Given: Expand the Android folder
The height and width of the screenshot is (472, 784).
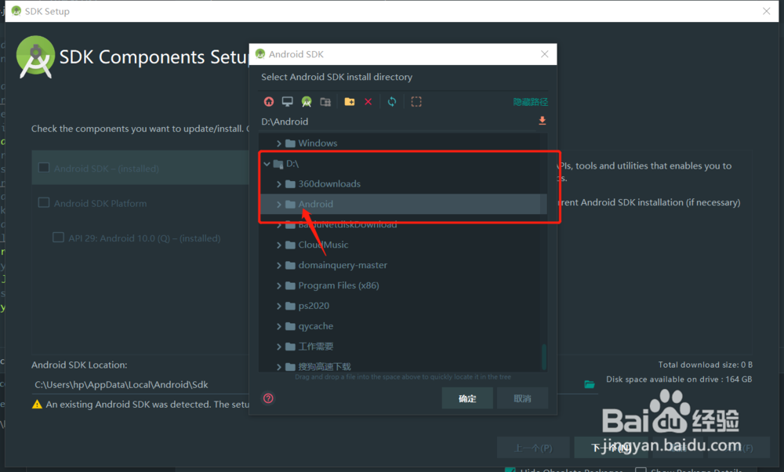Looking at the screenshot, I should click(x=279, y=204).
